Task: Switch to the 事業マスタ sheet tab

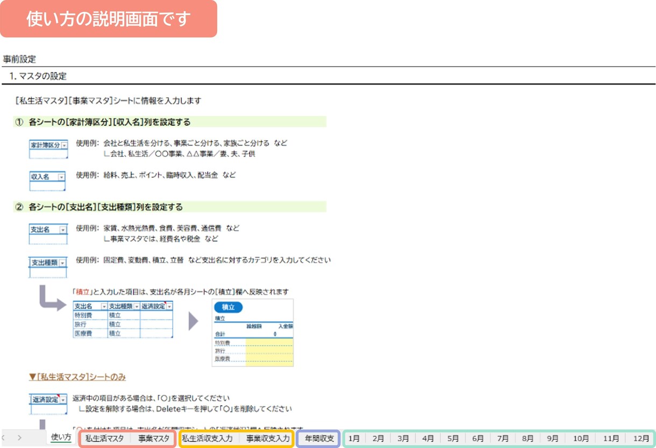Action: 153,438
